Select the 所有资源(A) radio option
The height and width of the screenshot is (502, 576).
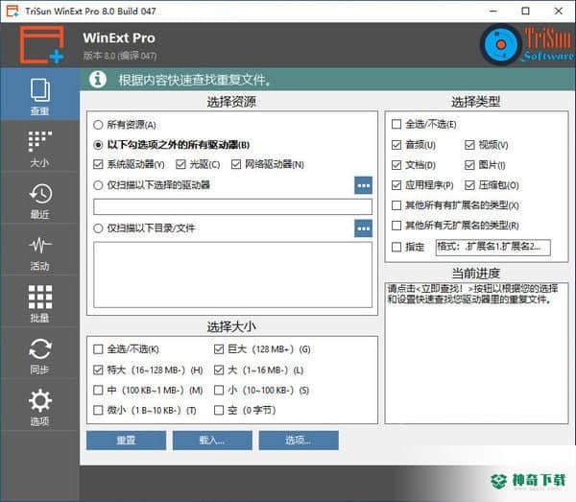[98, 125]
